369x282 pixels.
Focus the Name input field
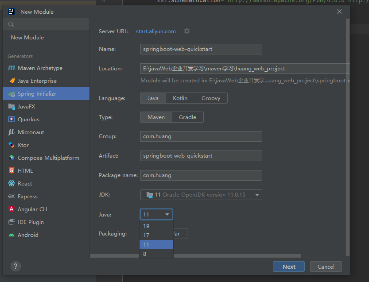click(x=201, y=49)
